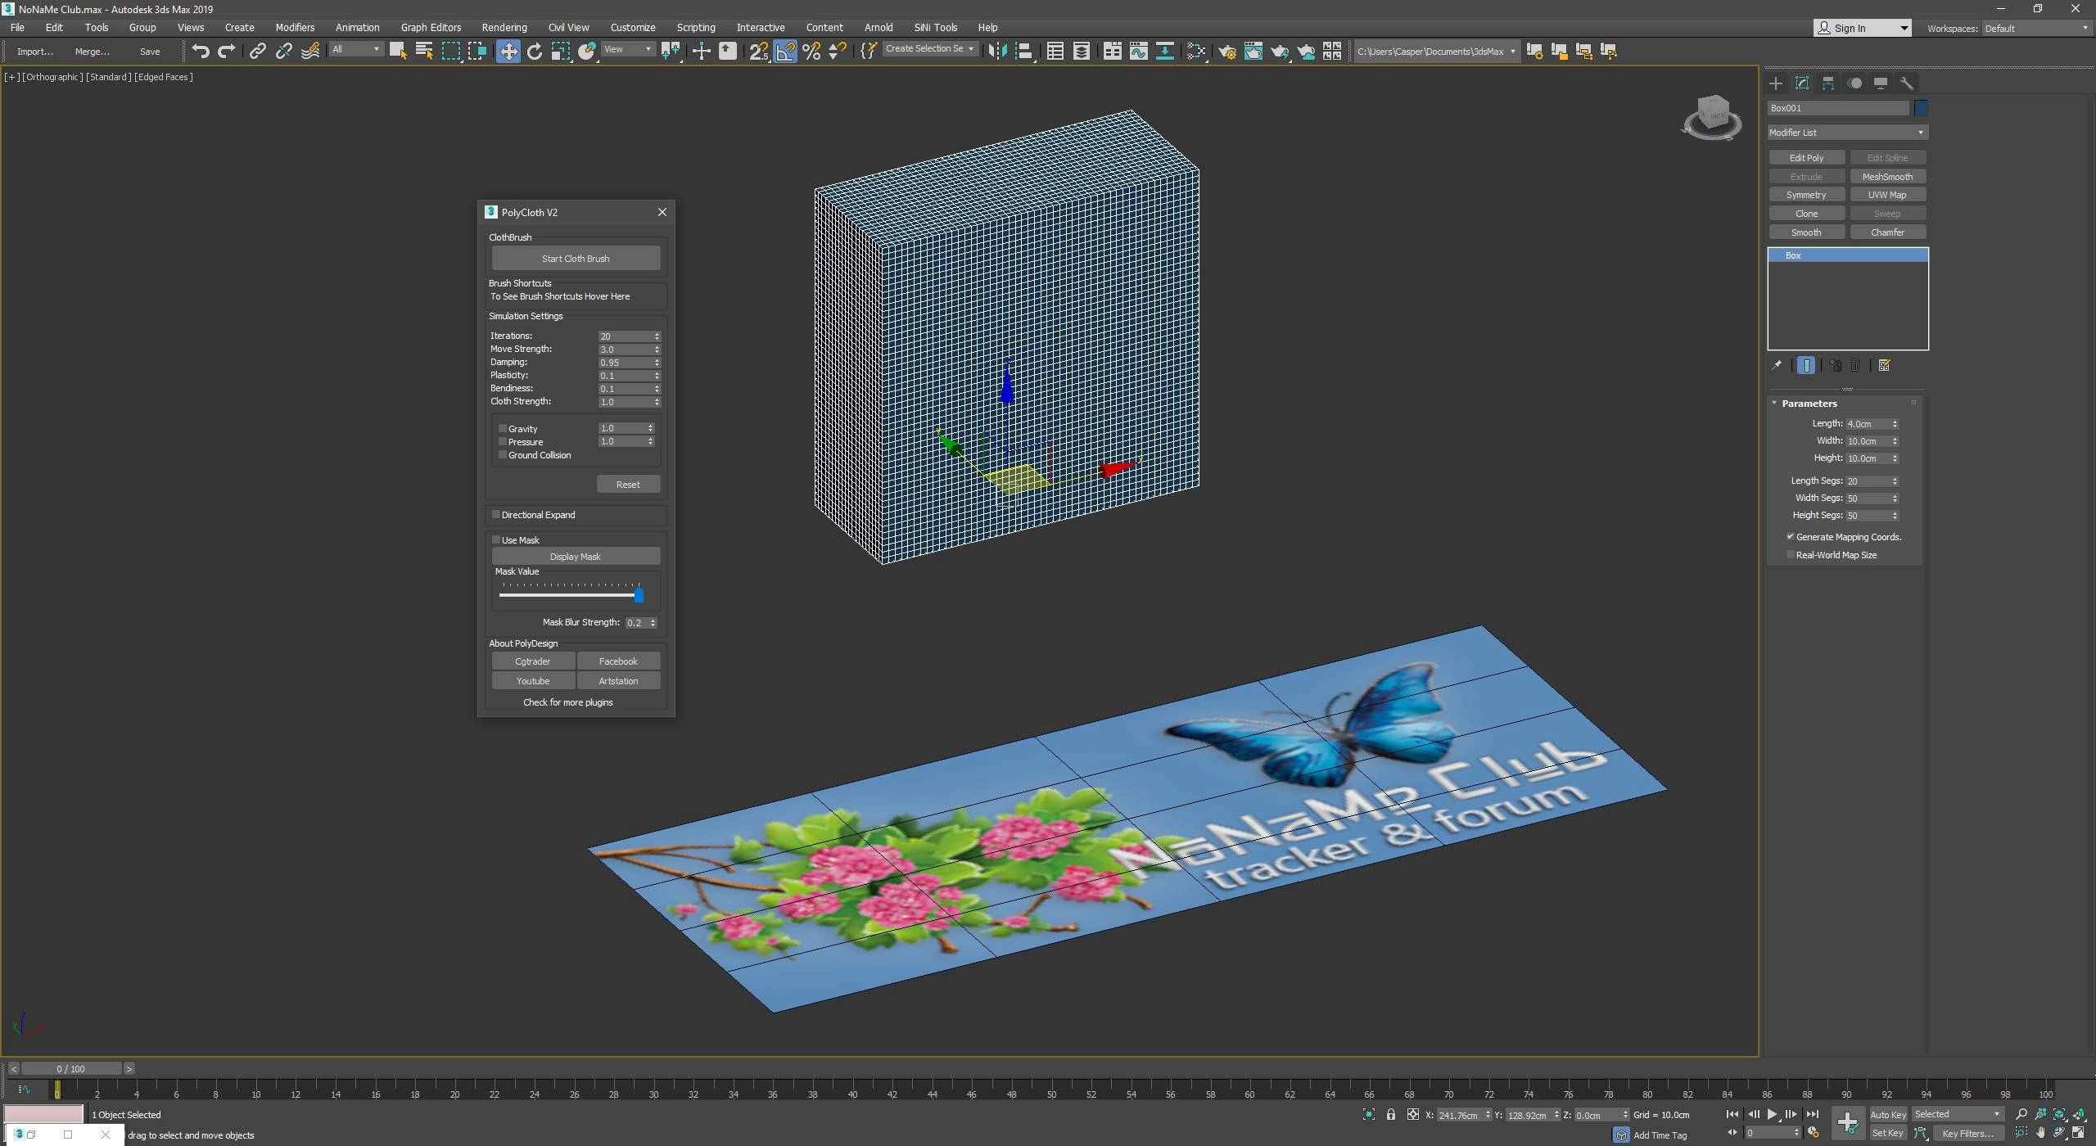The width and height of the screenshot is (2096, 1146).
Task: Click the Mask Value slider handle
Action: (x=639, y=595)
